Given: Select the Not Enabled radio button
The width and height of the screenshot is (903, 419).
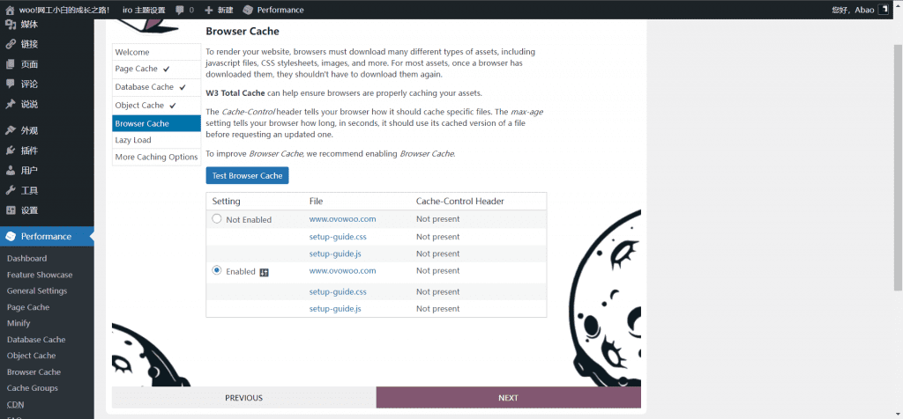Looking at the screenshot, I should point(217,218).
